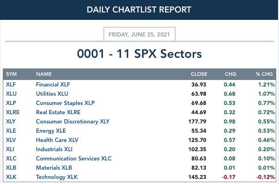Image resolution: width=279 pixels, height=184 pixels.
Task: Sort by the CLOSE column header
Action: [199, 74]
